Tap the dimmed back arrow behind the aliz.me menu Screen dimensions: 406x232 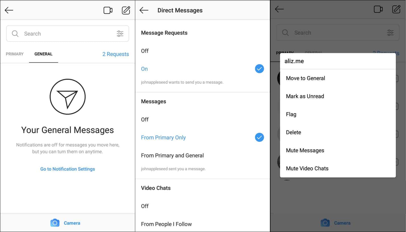point(279,9)
